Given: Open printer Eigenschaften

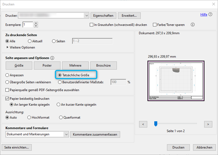Looking at the screenshot, I should click(103, 16).
